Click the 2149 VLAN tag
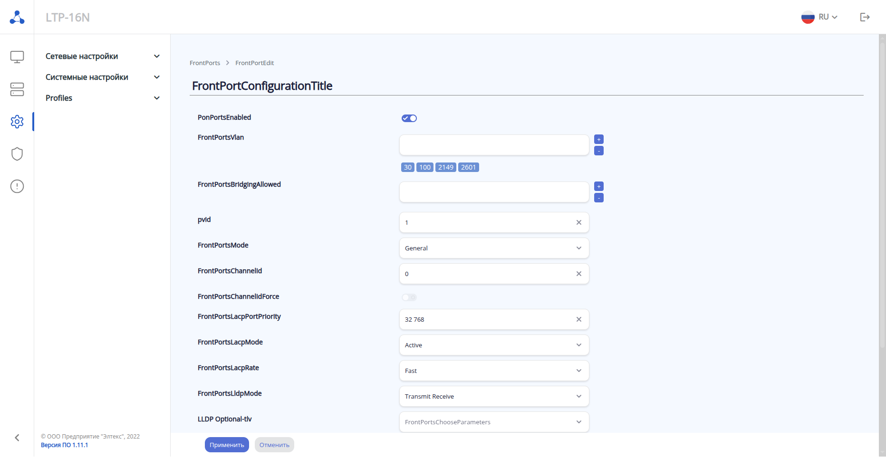Viewport: 886px width, 458px height. [445, 167]
